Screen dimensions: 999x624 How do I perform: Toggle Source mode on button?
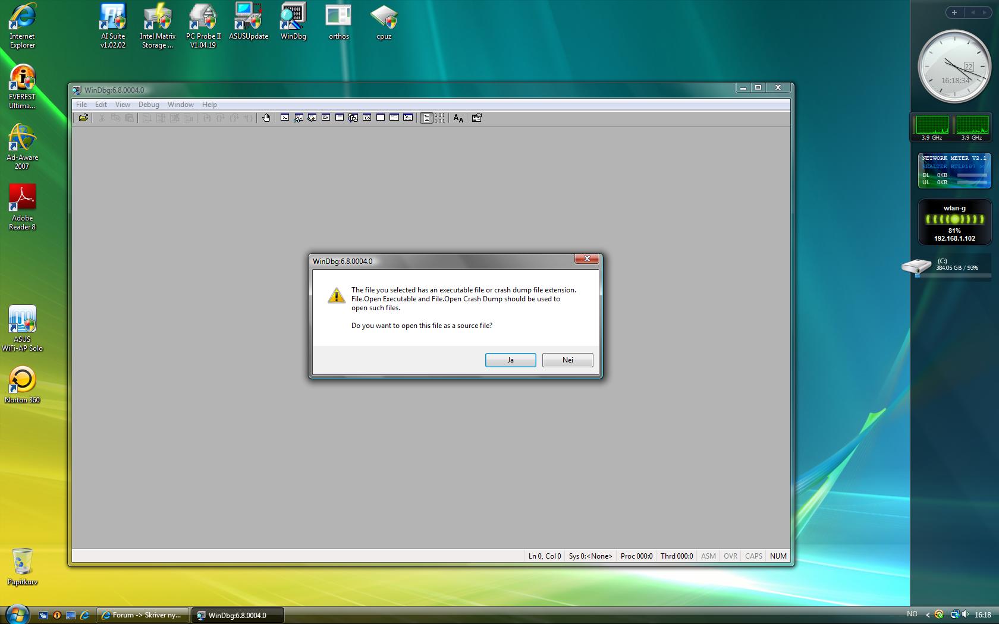click(426, 118)
